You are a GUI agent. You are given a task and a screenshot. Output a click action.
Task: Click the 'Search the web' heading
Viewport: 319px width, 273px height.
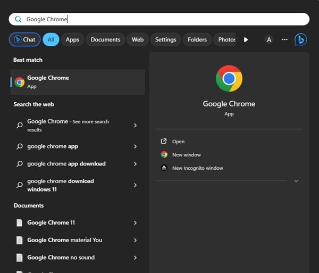[x=34, y=104]
